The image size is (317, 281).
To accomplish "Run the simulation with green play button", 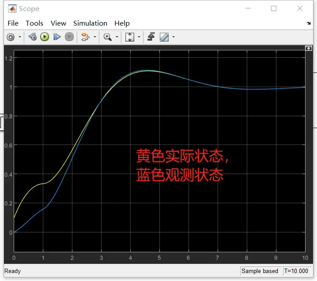I will coord(45,37).
